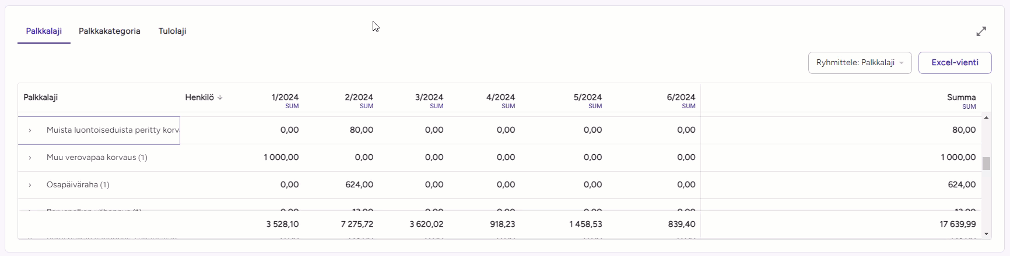Click scrollbar up arrow

[986, 118]
